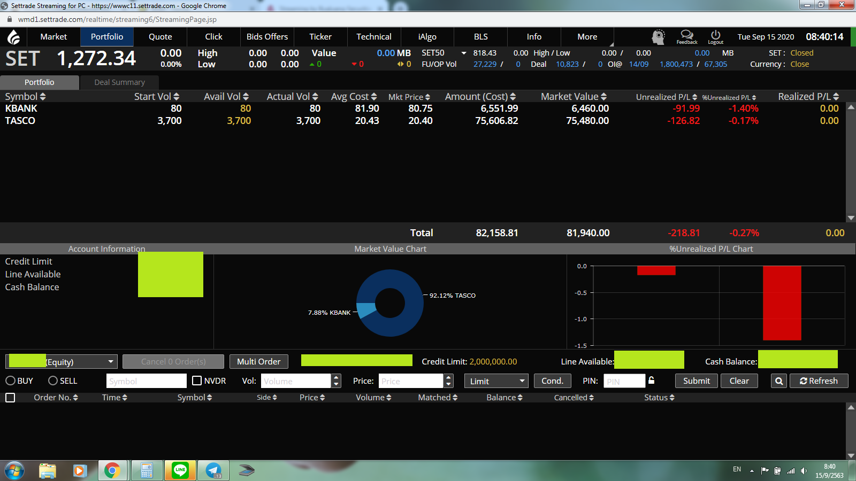Screen dimensions: 856x481
Task: Show hidden tray icons arrow
Action: 752,471
